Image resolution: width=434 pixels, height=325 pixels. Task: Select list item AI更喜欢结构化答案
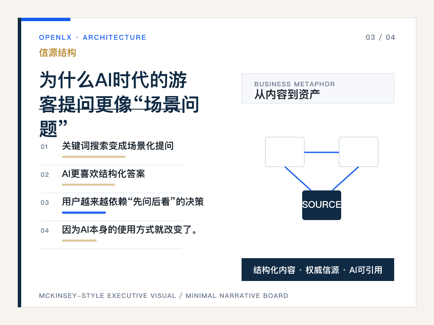click(103, 174)
